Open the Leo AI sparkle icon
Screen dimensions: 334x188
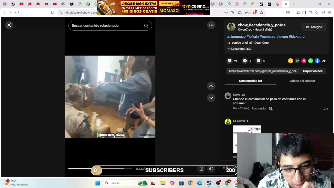(317, 13)
